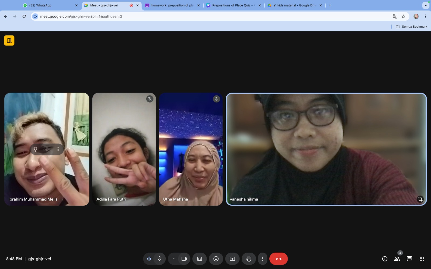Raise your hand in the meeting
This screenshot has height=269, width=431.
249,259
